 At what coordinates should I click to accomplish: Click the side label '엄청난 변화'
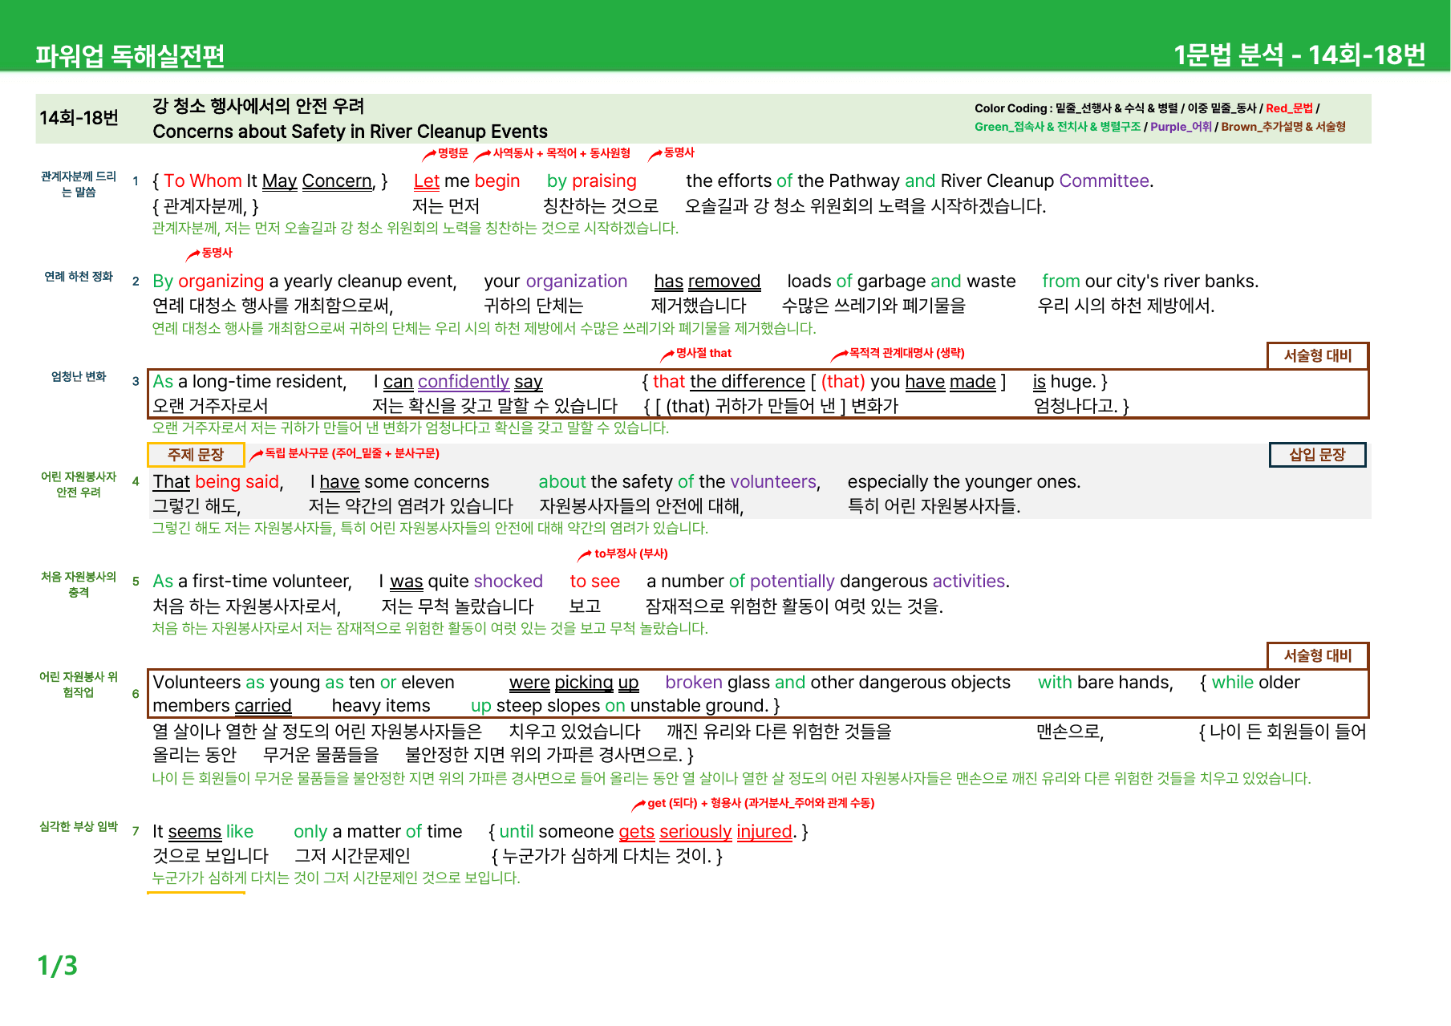(79, 376)
